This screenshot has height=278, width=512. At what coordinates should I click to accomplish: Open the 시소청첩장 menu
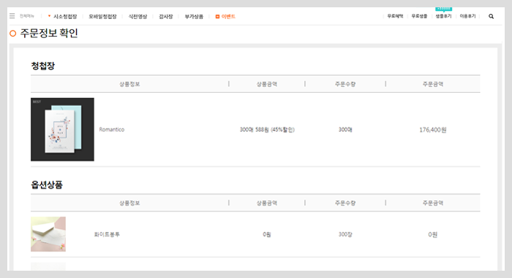(x=65, y=16)
